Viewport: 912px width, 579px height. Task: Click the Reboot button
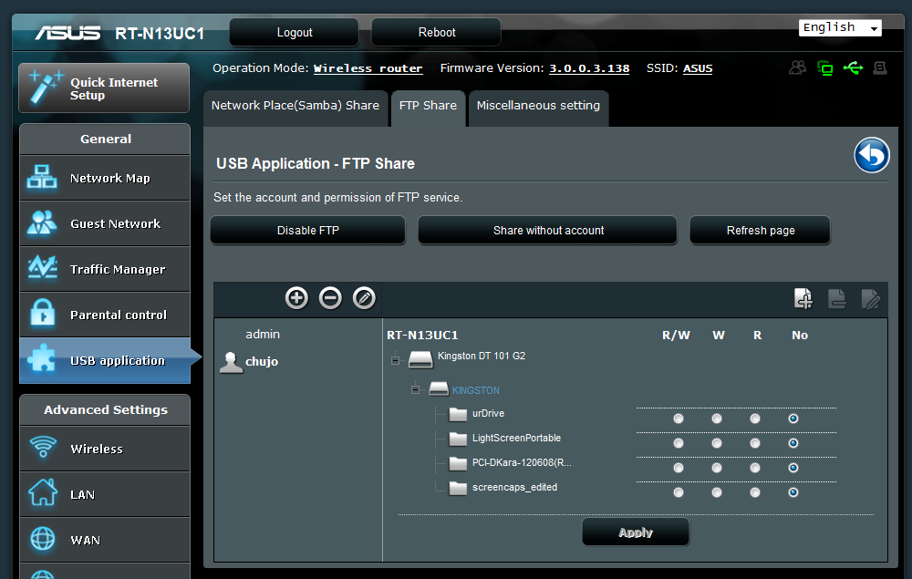[x=436, y=33]
